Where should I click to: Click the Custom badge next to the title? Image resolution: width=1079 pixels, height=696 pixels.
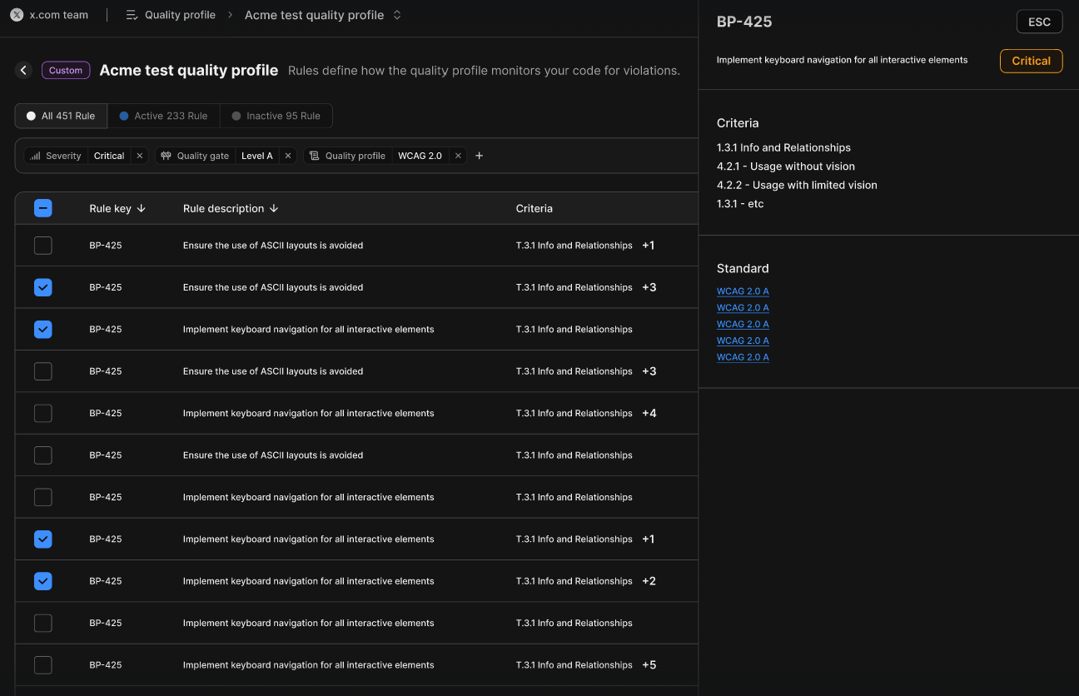click(x=66, y=71)
